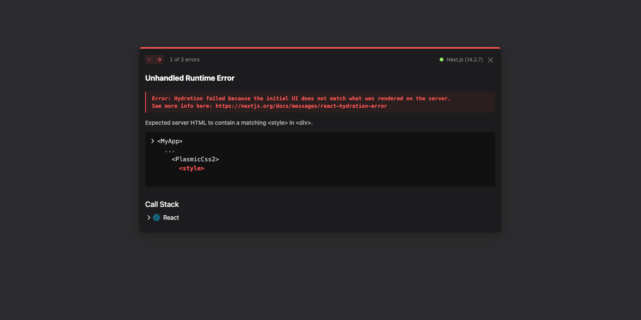Viewport: 641px width, 320px height.
Task: Click the React atom logo icon
Action: (156, 217)
